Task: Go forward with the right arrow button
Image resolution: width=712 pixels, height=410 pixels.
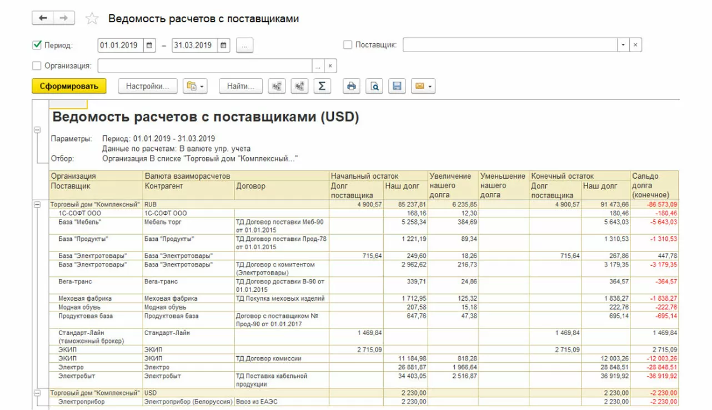Action: [64, 18]
